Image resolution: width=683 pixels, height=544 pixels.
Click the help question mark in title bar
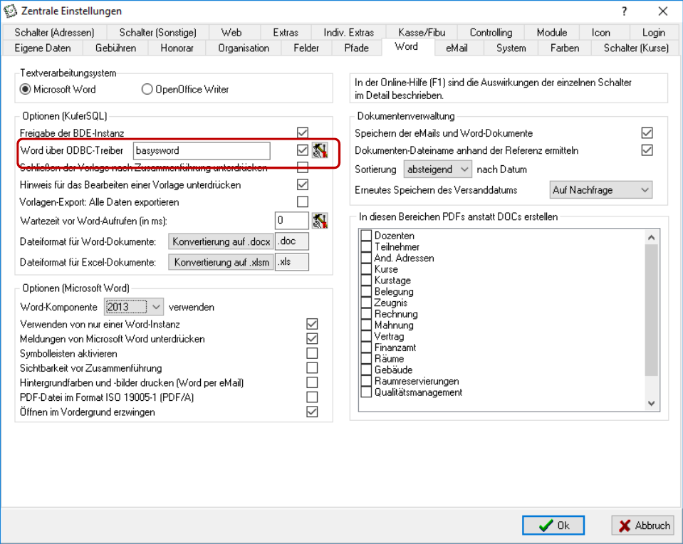[624, 11]
